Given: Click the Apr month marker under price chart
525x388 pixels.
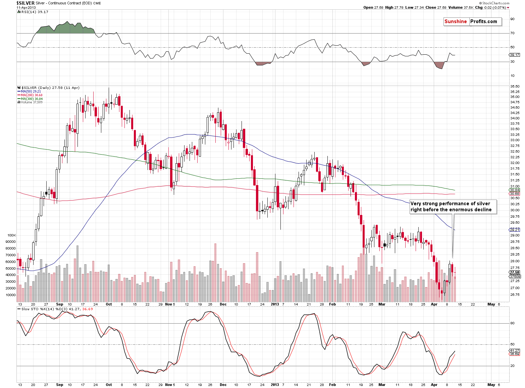Looking at the screenshot, I should click(x=434, y=304).
